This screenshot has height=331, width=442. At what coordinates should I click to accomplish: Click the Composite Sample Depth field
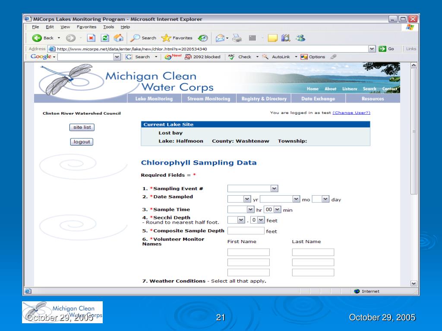coord(246,231)
